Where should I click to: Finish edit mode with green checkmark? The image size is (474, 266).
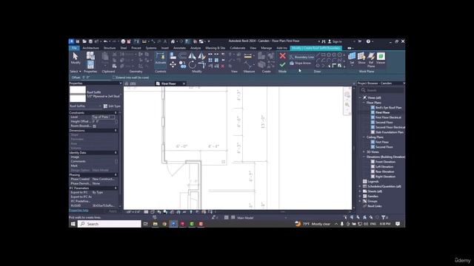[x=282, y=64]
